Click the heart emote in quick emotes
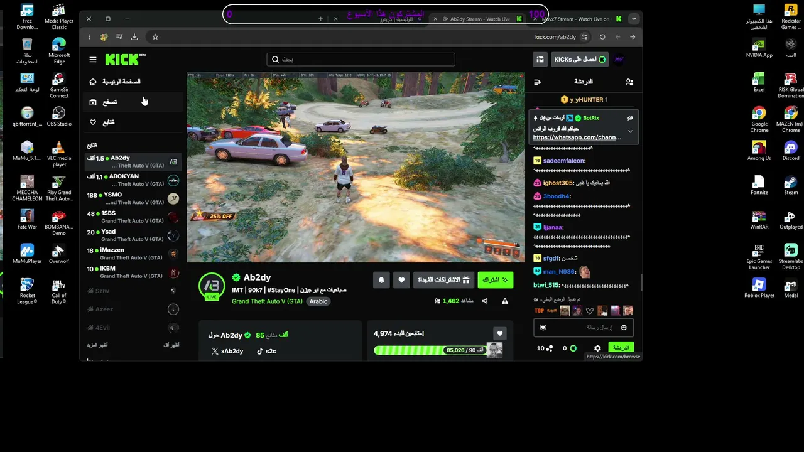The width and height of the screenshot is (804, 452). click(589, 311)
